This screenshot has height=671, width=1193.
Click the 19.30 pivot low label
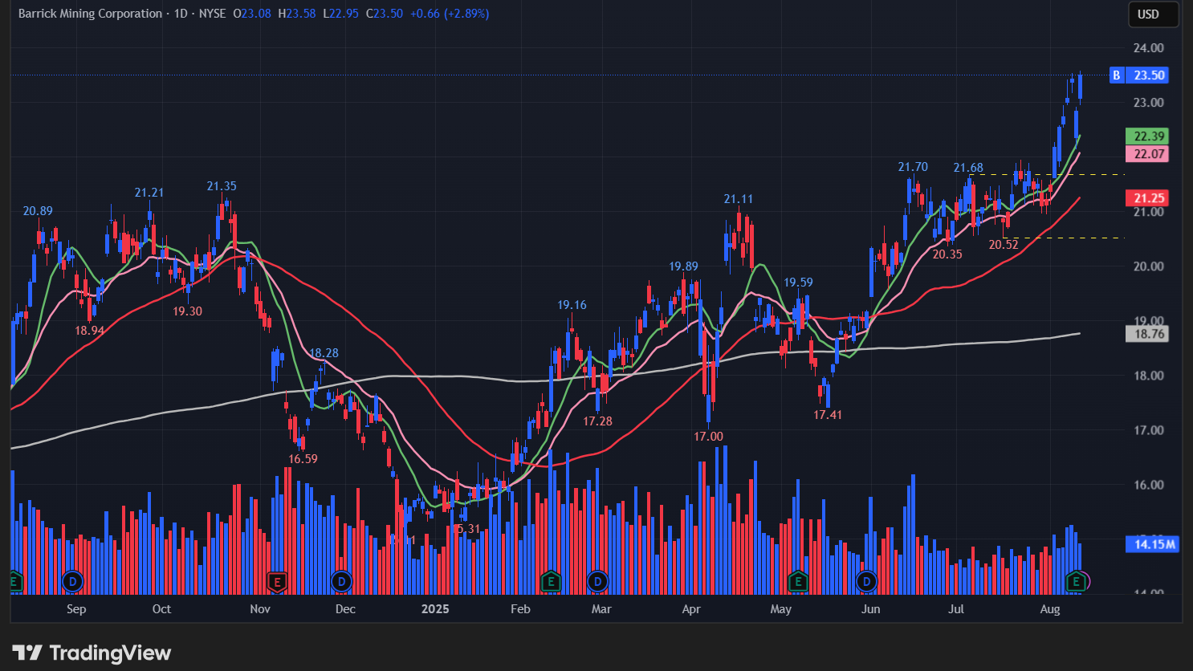187,311
